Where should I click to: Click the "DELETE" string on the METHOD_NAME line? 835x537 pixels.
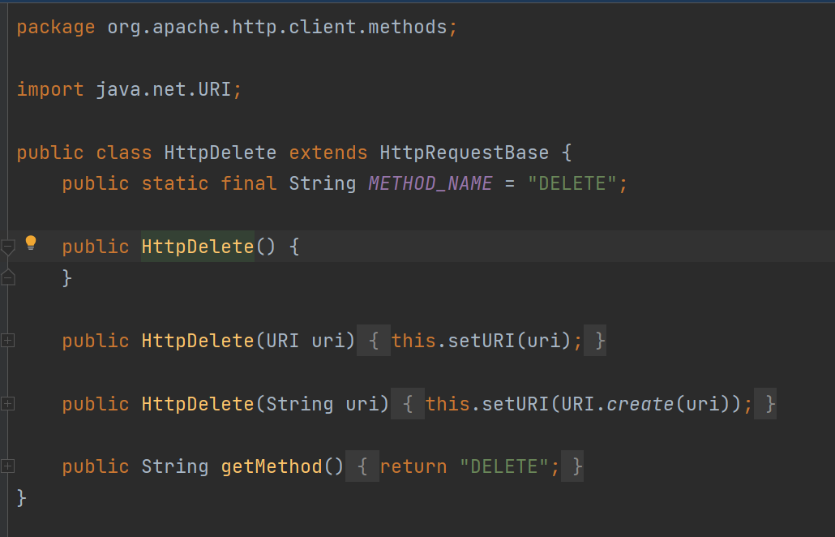coord(572,183)
